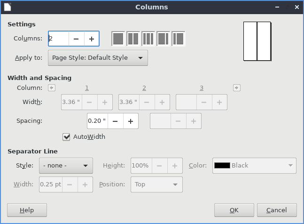Decrease the number of columns with minus
304x224 pixels.
pyautogui.click(x=76, y=39)
